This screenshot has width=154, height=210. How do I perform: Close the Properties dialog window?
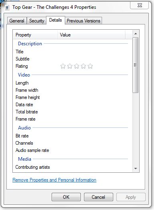140,5
